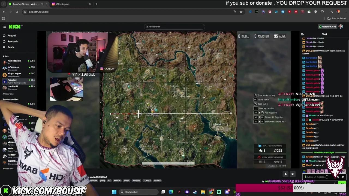Click the Instagram FOUADOX overlay badge

107,69
